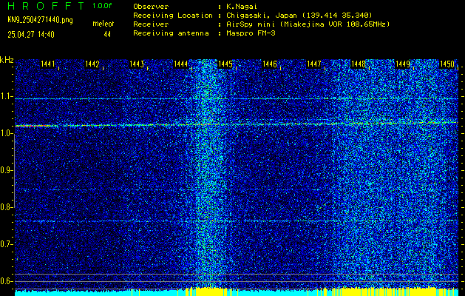Click the 1449 time marker
Screen dimensions: 465x296
click(x=403, y=64)
